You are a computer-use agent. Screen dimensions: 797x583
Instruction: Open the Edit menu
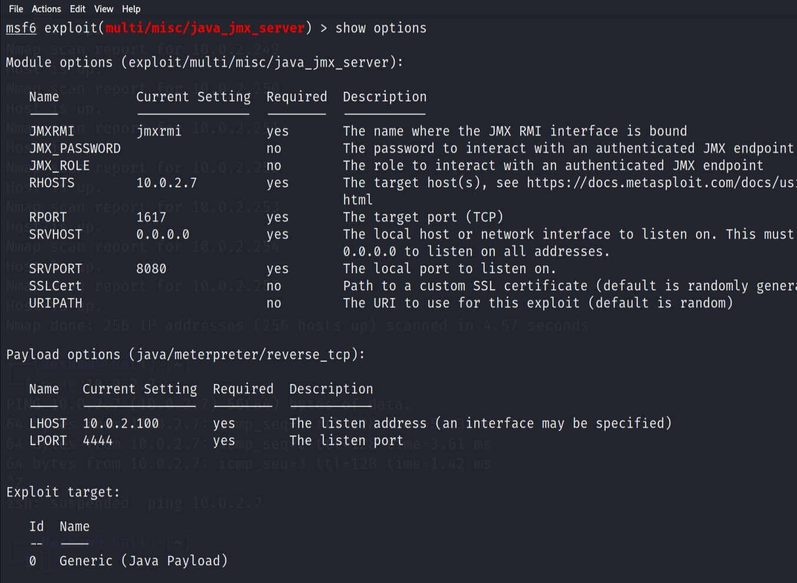[x=78, y=9]
